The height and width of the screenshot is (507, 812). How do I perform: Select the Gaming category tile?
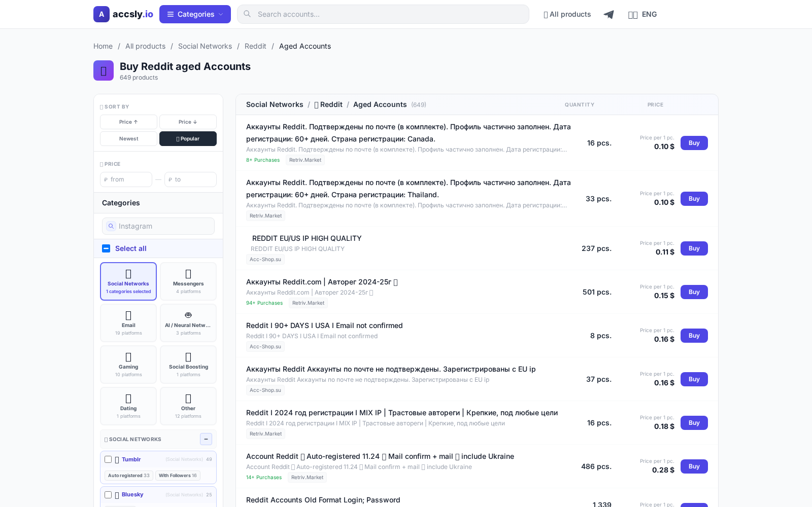point(128,365)
